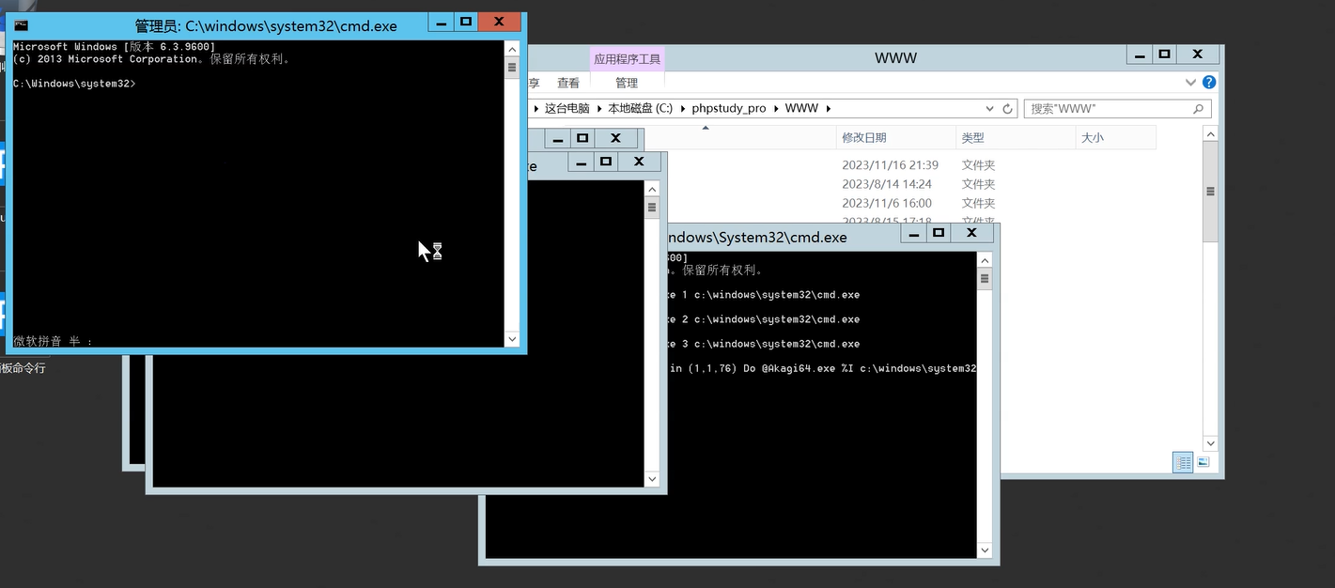Expand arrow after phpstudy_pro in breadcrumb
The height and width of the screenshot is (588, 1335).
click(776, 109)
